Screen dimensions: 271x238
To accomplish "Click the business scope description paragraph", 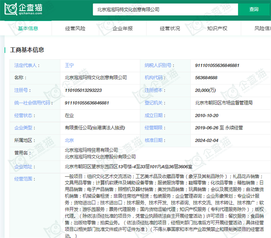I will (164, 206).
